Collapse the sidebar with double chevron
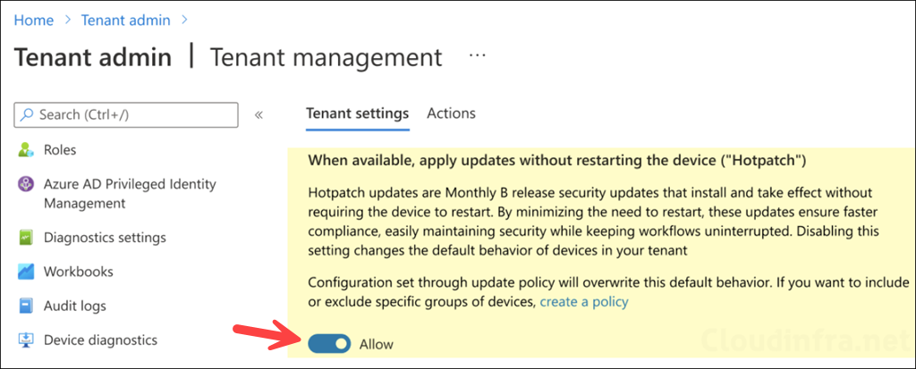916x369 pixels. (259, 114)
